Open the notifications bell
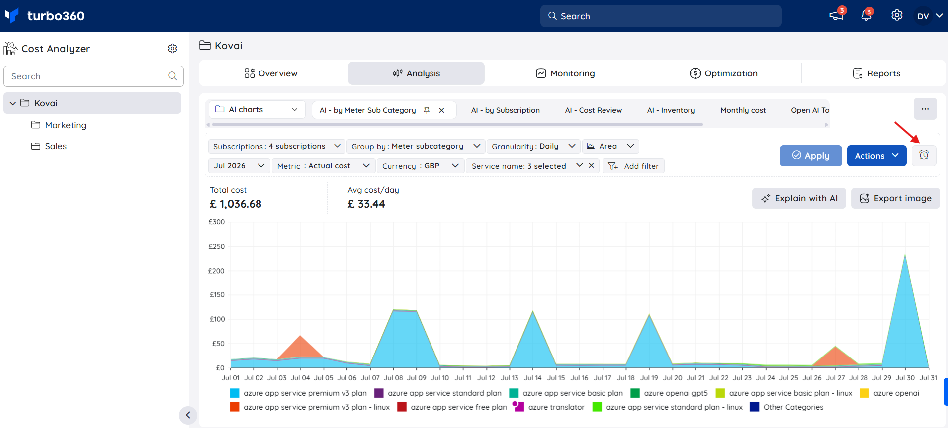The image size is (948, 428). [x=866, y=15]
